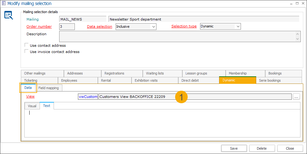Viewport: 307px width, 154px height.
Task: Browse views with the ellipsis button
Action: pos(296,96)
